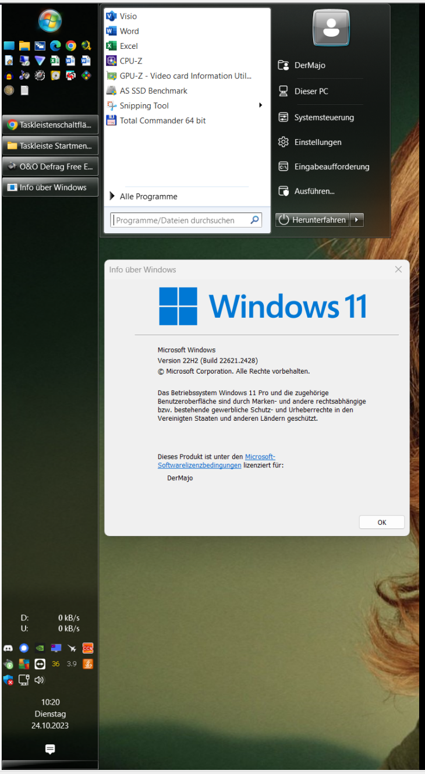Open Microsoft Edge from quick launch
This screenshot has width=425, height=774.
tap(55, 46)
